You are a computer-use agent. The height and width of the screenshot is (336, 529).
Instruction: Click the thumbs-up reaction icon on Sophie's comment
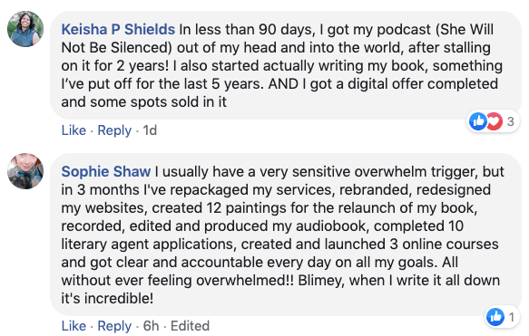(495, 317)
